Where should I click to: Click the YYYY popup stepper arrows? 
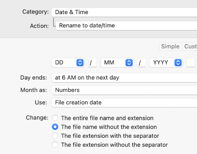178,62
